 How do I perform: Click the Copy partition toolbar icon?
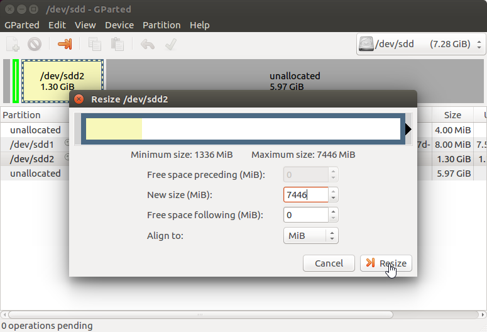pyautogui.click(x=94, y=44)
